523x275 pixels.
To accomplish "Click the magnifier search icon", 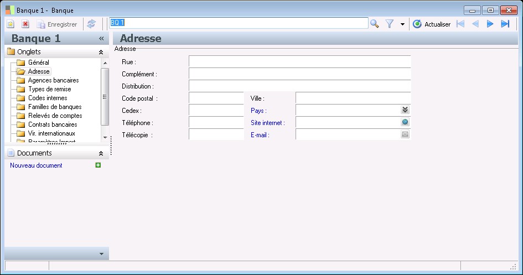I will point(375,24).
